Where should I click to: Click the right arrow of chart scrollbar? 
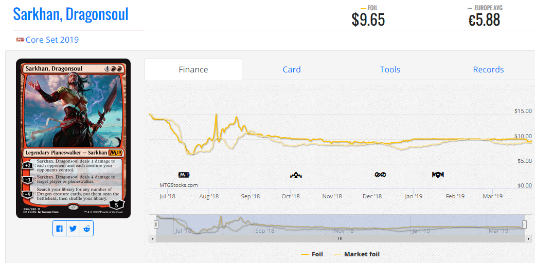(x=528, y=238)
